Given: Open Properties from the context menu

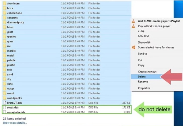Looking at the screenshot, I should [144, 88].
